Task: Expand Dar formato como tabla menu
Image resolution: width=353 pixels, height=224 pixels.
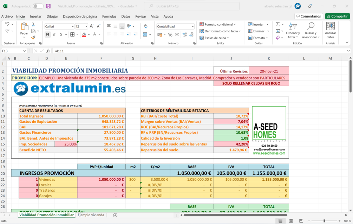Action: point(220,31)
